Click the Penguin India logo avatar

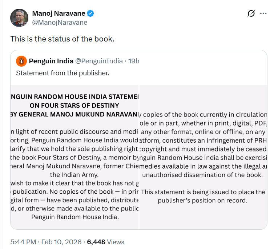21,61
